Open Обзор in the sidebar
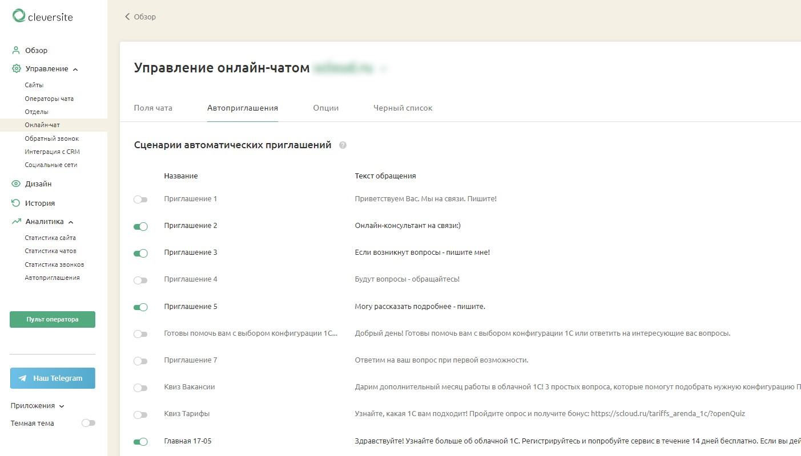This screenshot has width=801, height=456. tap(36, 50)
